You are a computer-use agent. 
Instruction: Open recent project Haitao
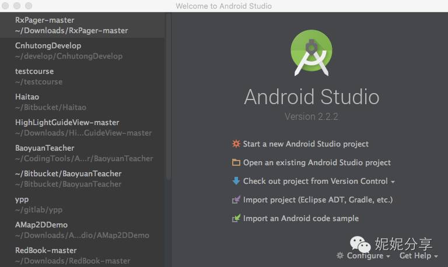pyautogui.click(x=82, y=102)
